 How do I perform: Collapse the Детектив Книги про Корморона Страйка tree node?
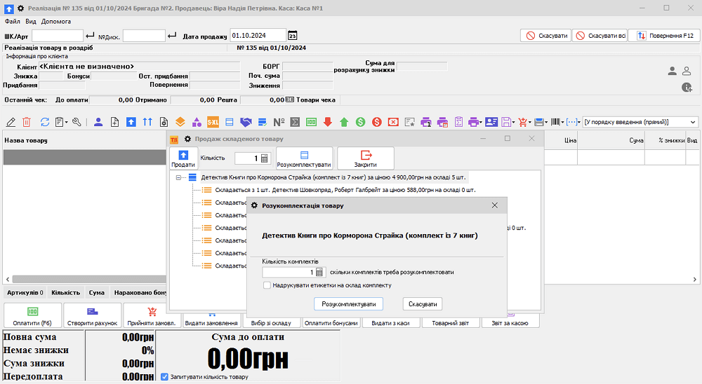(180, 177)
